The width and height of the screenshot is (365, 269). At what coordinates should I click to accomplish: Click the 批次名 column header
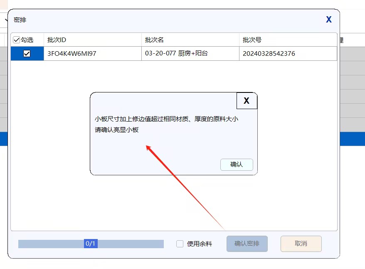point(154,40)
